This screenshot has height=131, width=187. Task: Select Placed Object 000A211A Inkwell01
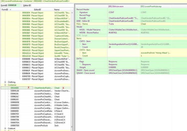click(36, 53)
